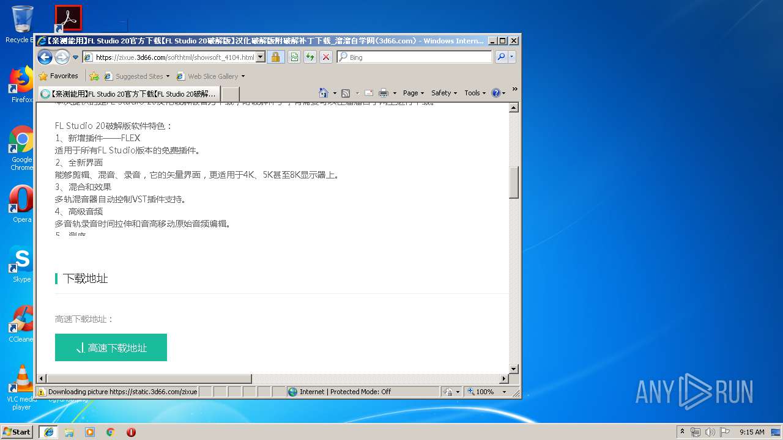The width and height of the screenshot is (783, 440).
Task: Open the recent pages dropdown arrow
Action: click(76, 57)
